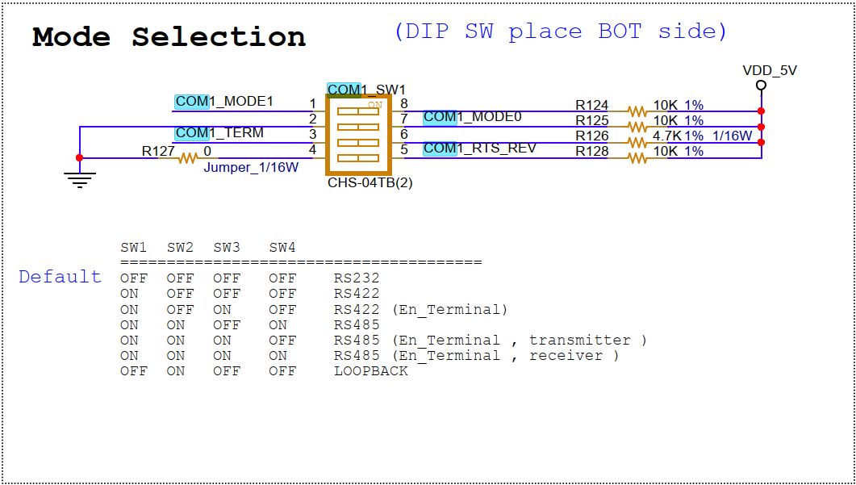Toggle the second DIP switch slider
This screenshot has height=485, width=856.
tap(358, 127)
